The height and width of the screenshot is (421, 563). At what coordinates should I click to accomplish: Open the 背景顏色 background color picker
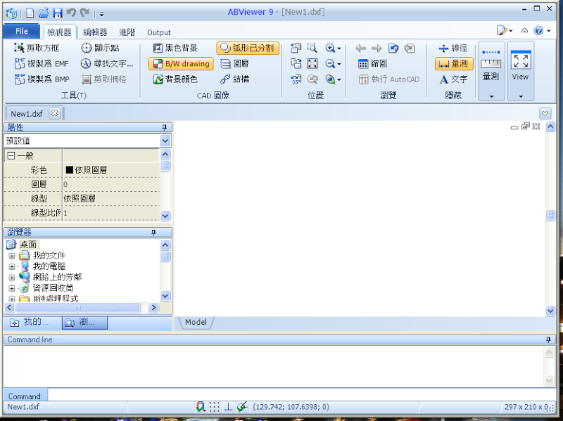click(x=175, y=79)
